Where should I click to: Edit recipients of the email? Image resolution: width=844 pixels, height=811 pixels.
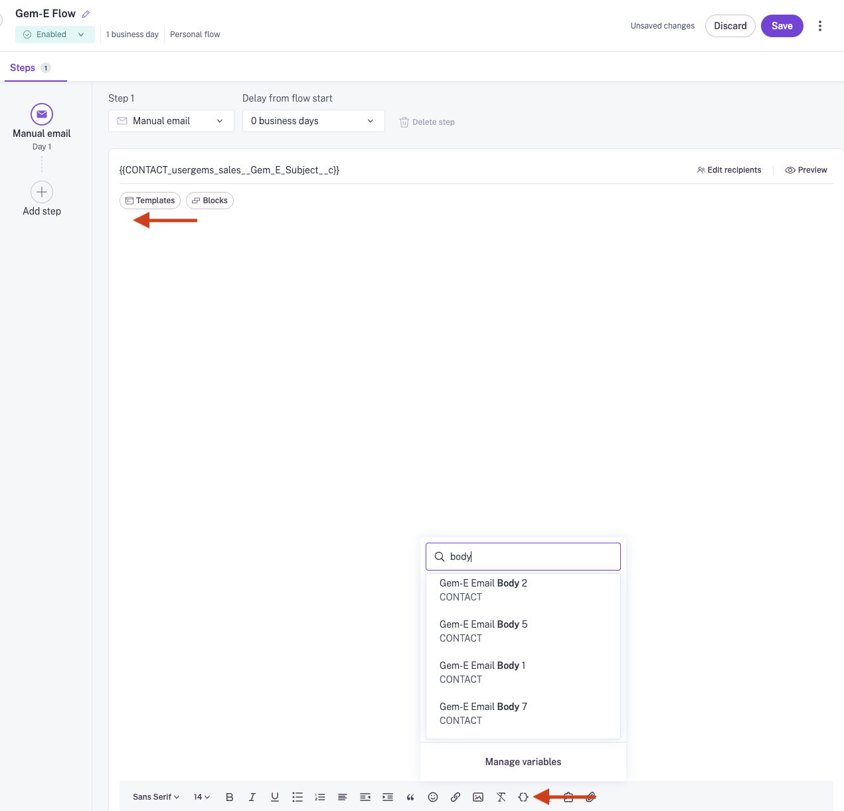pyautogui.click(x=729, y=170)
